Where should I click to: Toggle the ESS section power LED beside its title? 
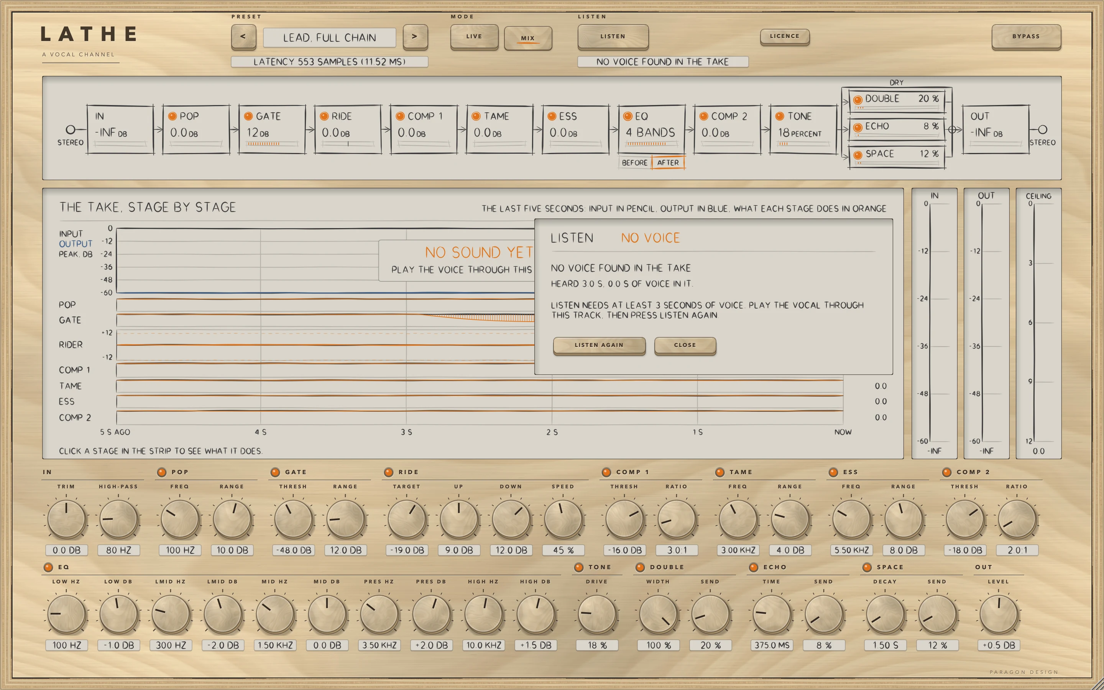[833, 472]
